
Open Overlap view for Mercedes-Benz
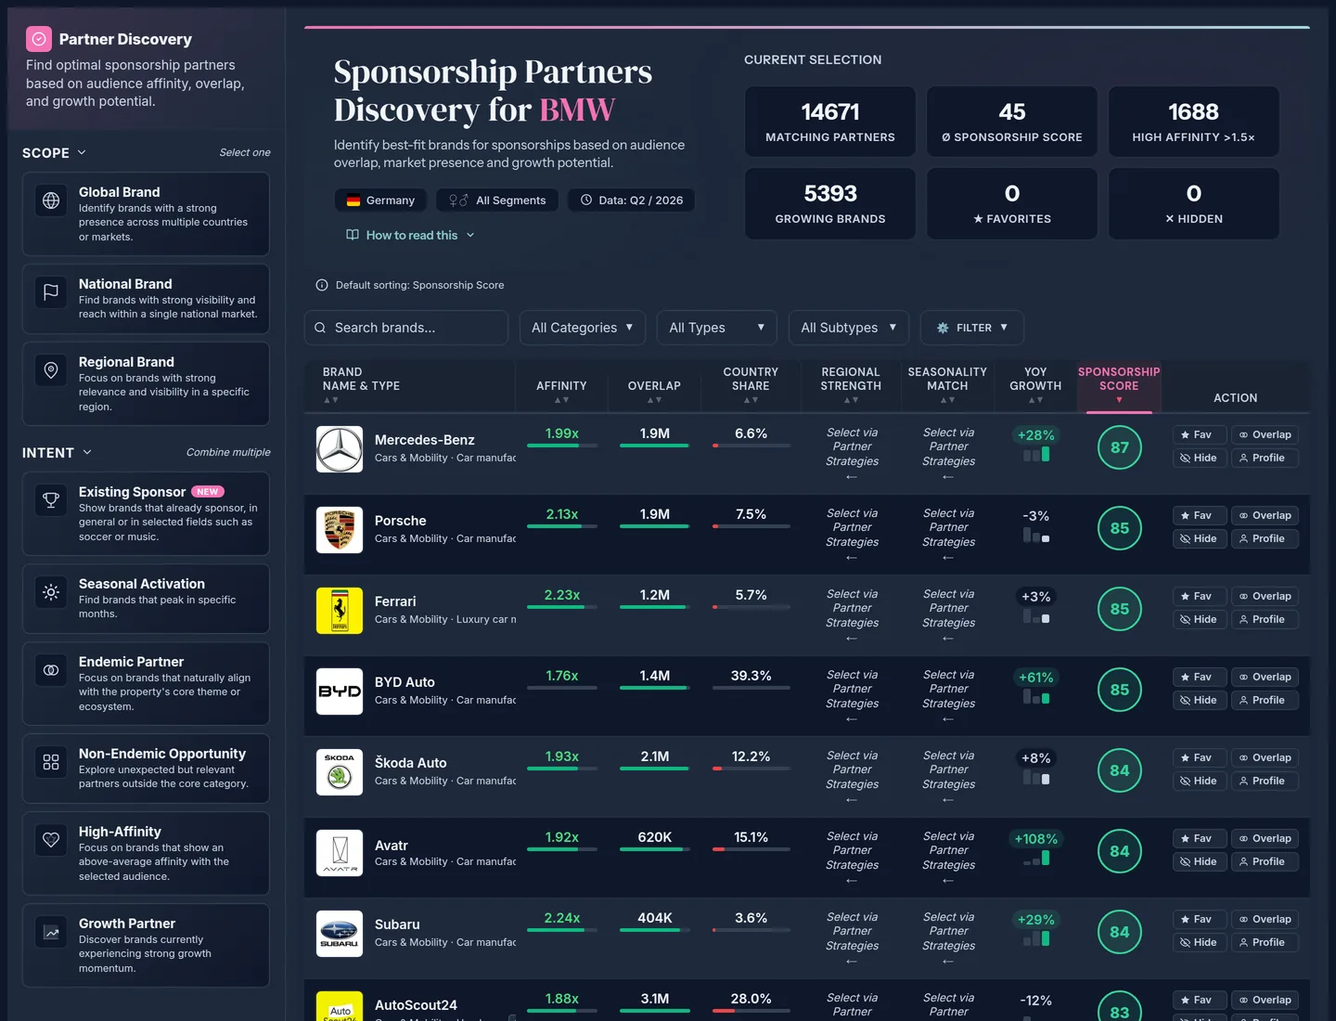tap(1265, 434)
